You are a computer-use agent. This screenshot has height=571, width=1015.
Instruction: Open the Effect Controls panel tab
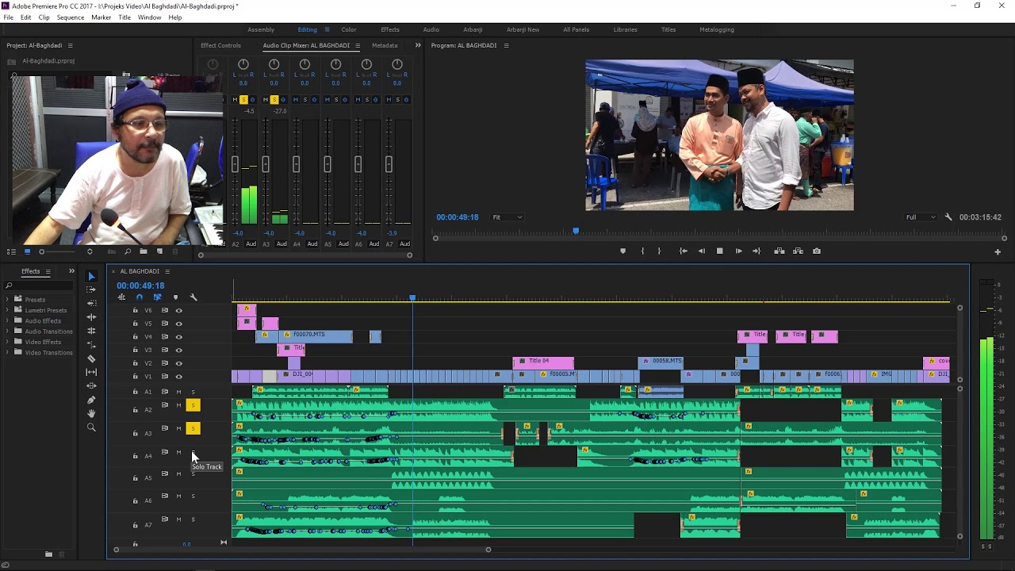220,46
